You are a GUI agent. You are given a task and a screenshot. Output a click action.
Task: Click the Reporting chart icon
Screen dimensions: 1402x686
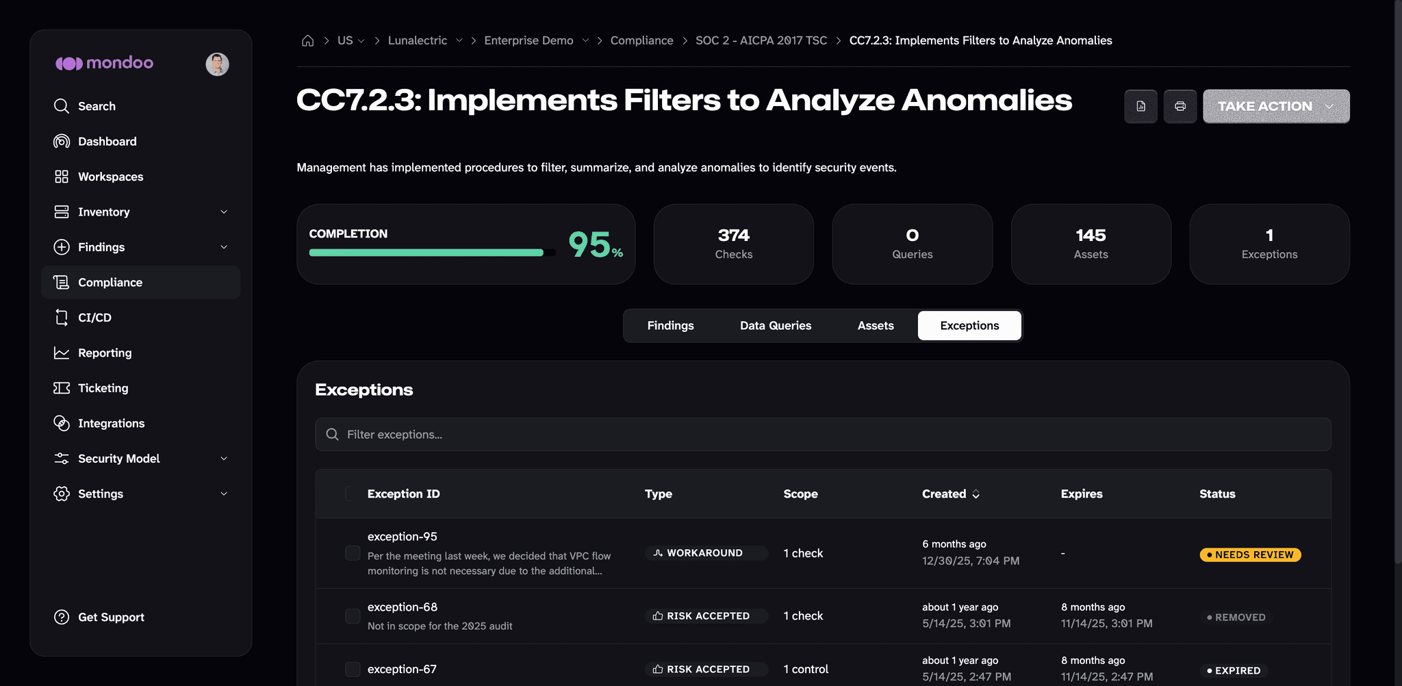[x=62, y=353]
